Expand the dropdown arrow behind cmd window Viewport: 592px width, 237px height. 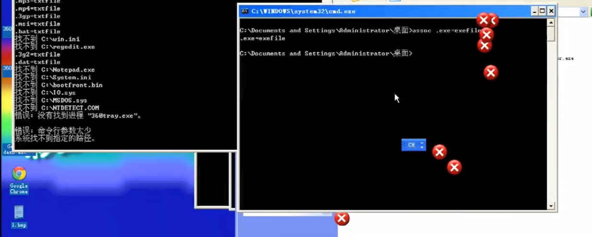583,12
